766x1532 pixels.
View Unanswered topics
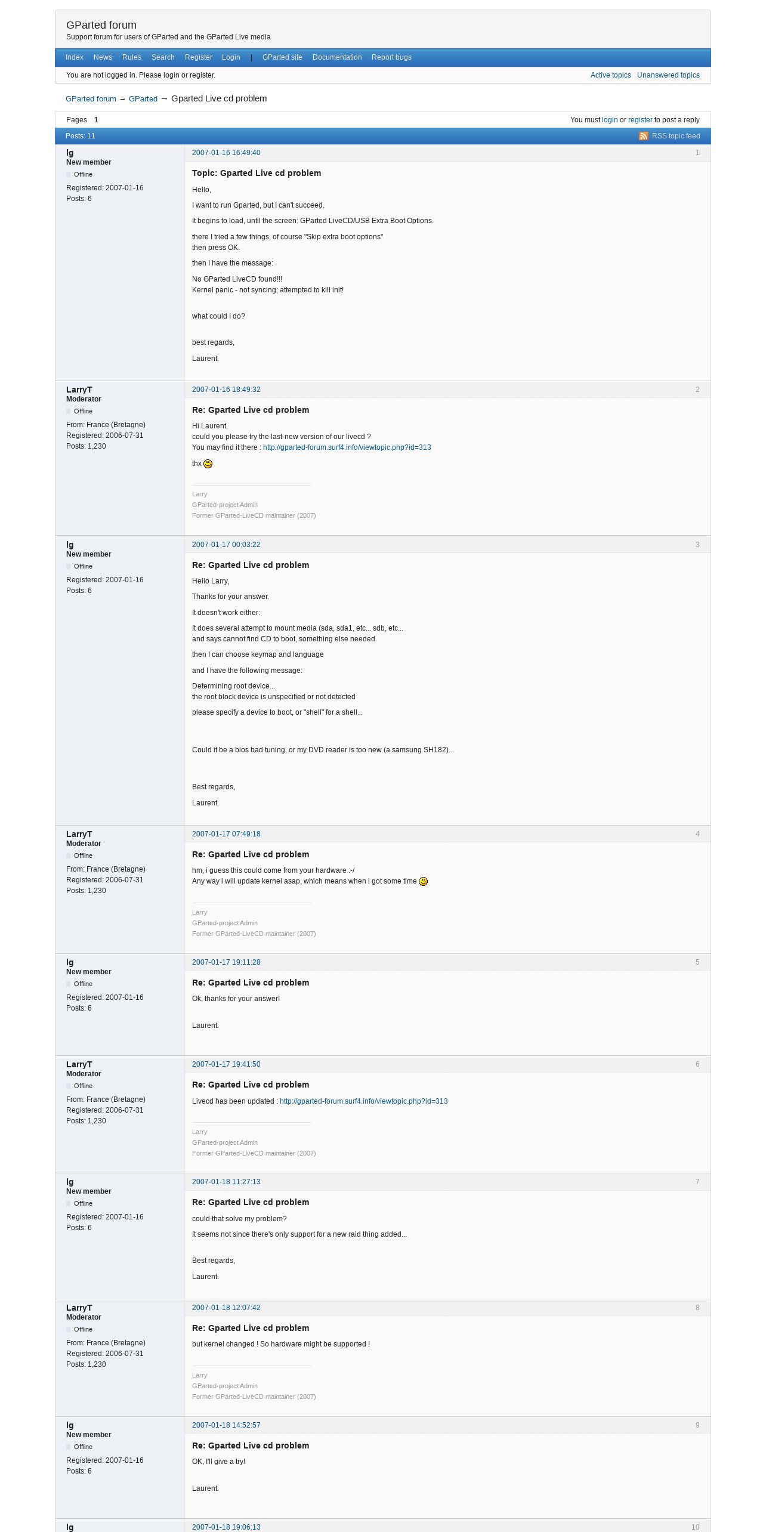point(668,75)
